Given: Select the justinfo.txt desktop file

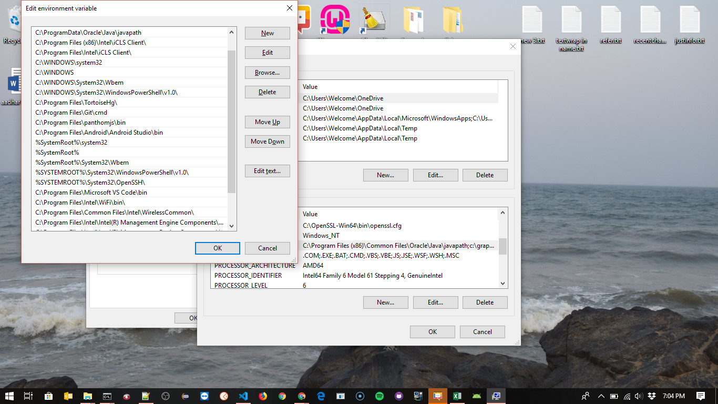Looking at the screenshot, I should [689, 25].
